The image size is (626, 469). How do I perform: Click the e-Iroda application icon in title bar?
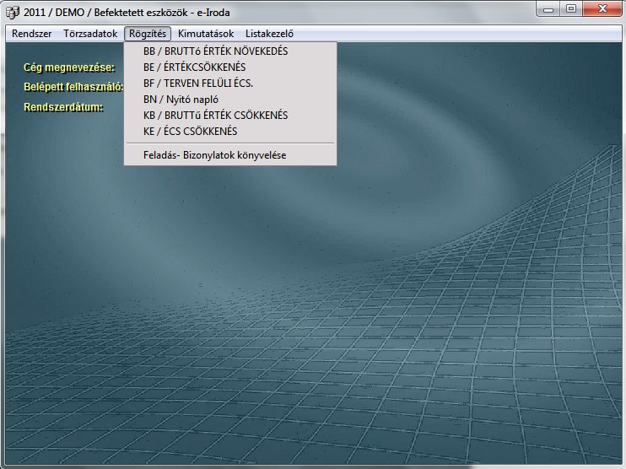(13, 13)
